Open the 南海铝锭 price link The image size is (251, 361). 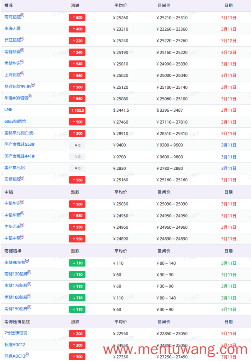[x=13, y=17]
